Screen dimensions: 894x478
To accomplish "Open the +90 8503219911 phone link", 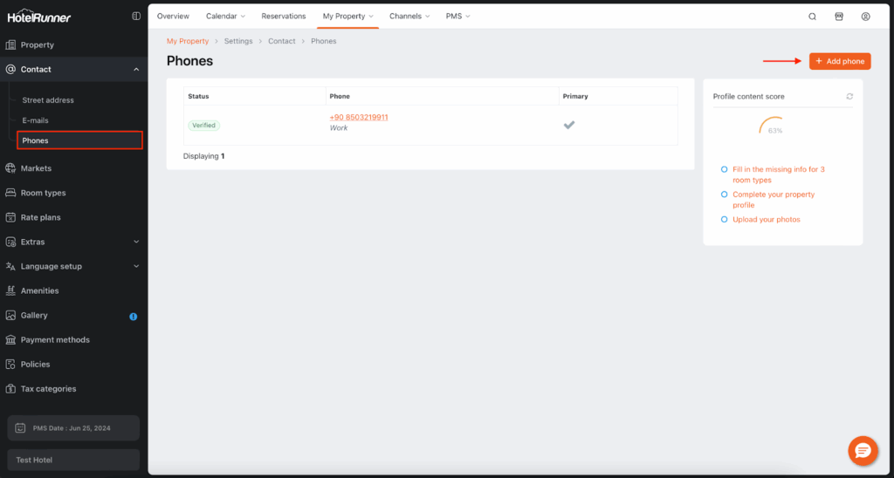I will (x=358, y=117).
